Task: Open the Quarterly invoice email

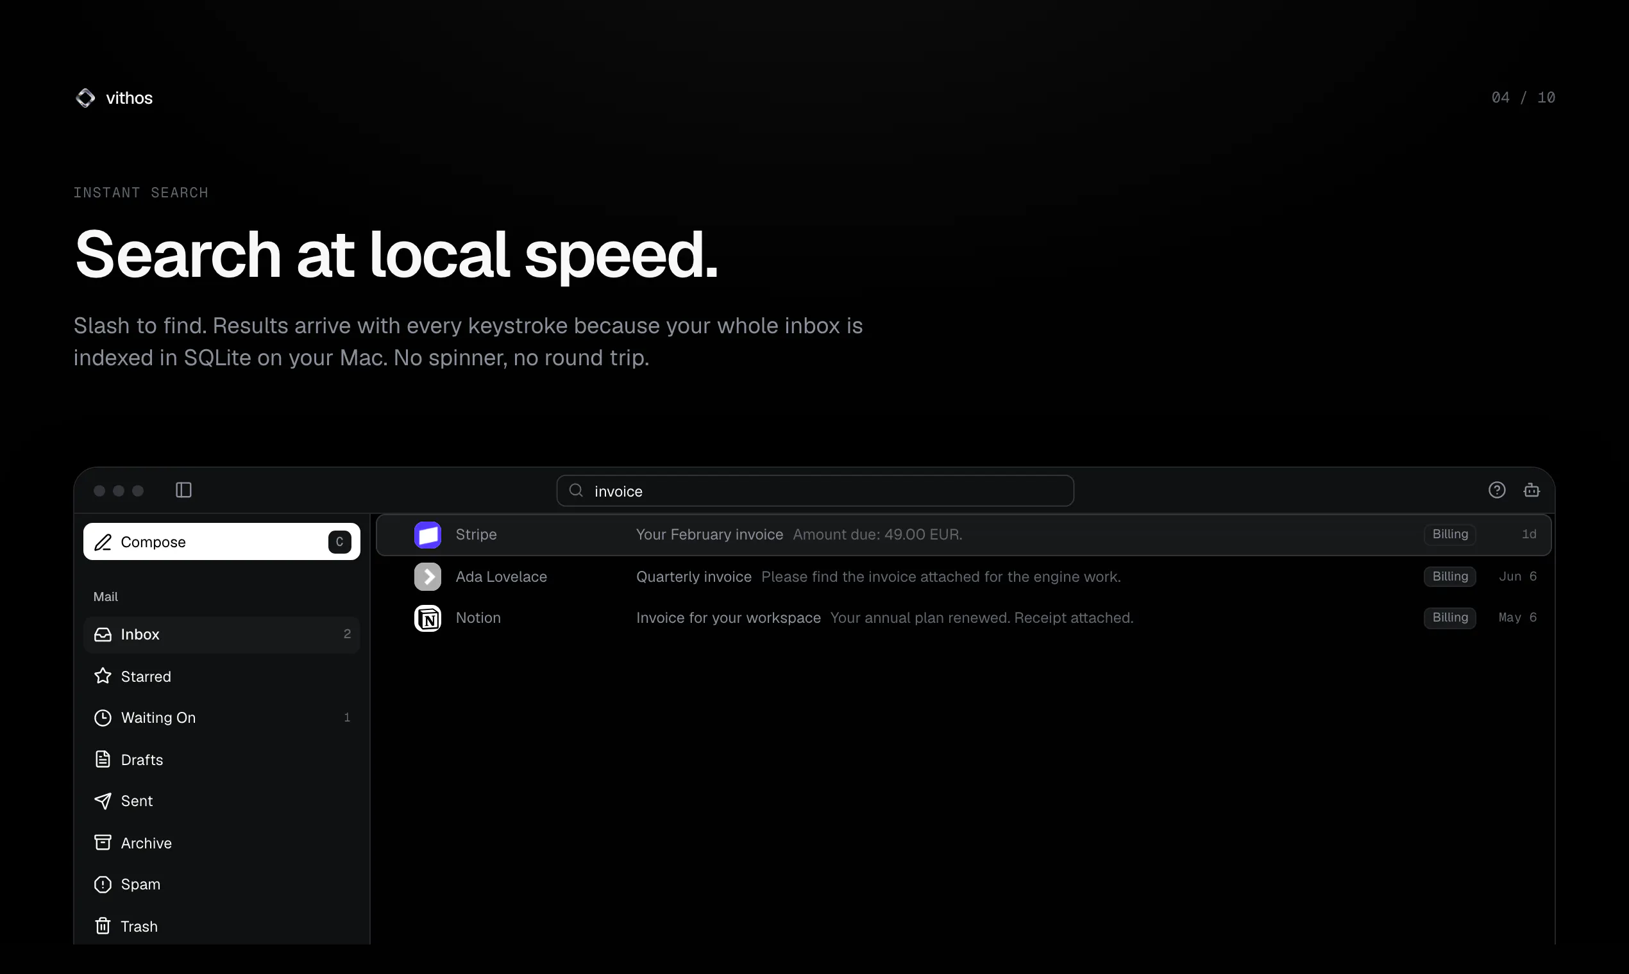Action: click(x=963, y=577)
